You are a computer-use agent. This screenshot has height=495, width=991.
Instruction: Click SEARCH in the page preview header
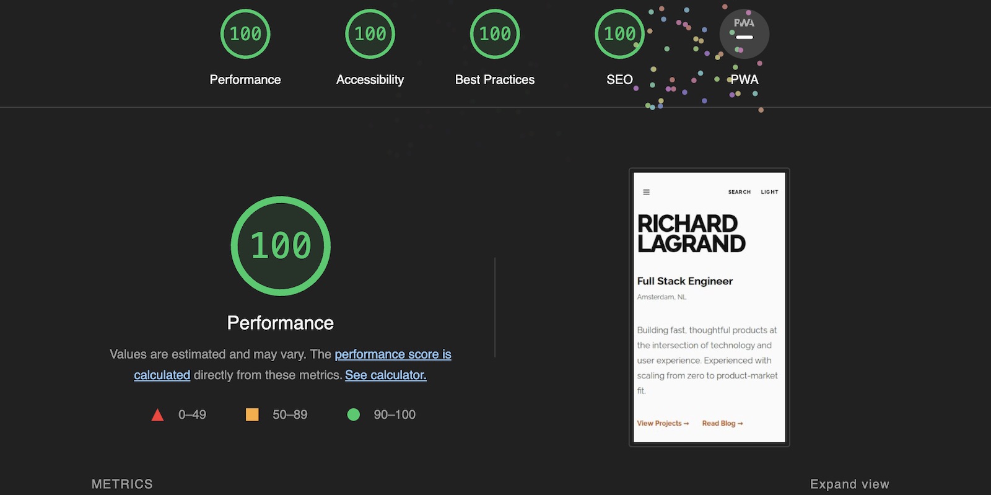pyautogui.click(x=739, y=192)
